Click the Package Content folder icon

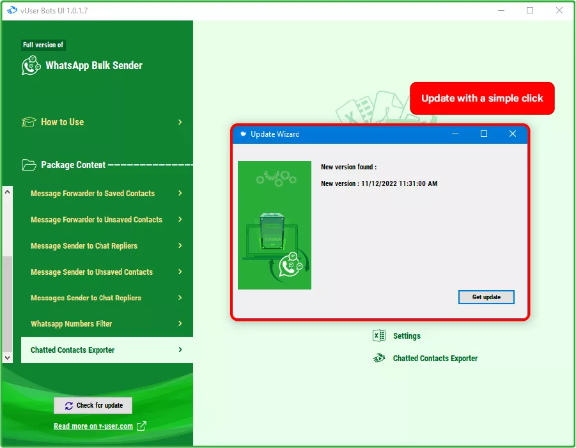pos(29,165)
